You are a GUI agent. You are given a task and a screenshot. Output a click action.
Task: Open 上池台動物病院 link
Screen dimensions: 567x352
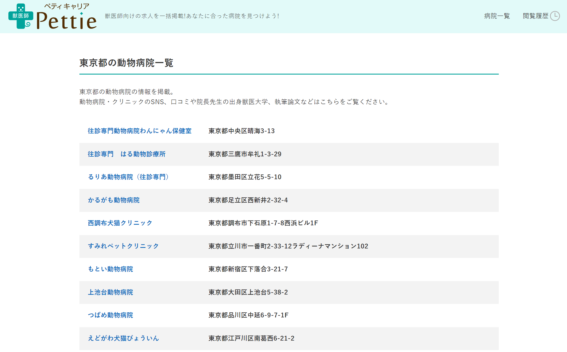pos(110,292)
